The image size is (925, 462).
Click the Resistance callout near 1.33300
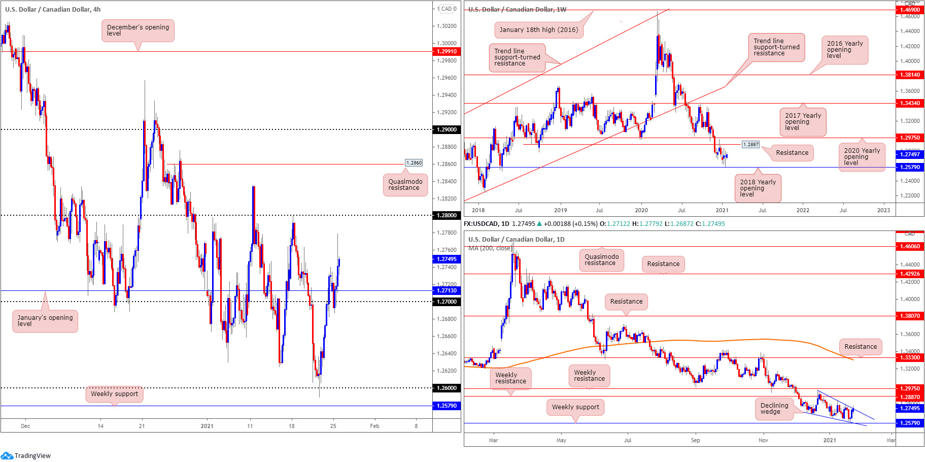(x=861, y=347)
